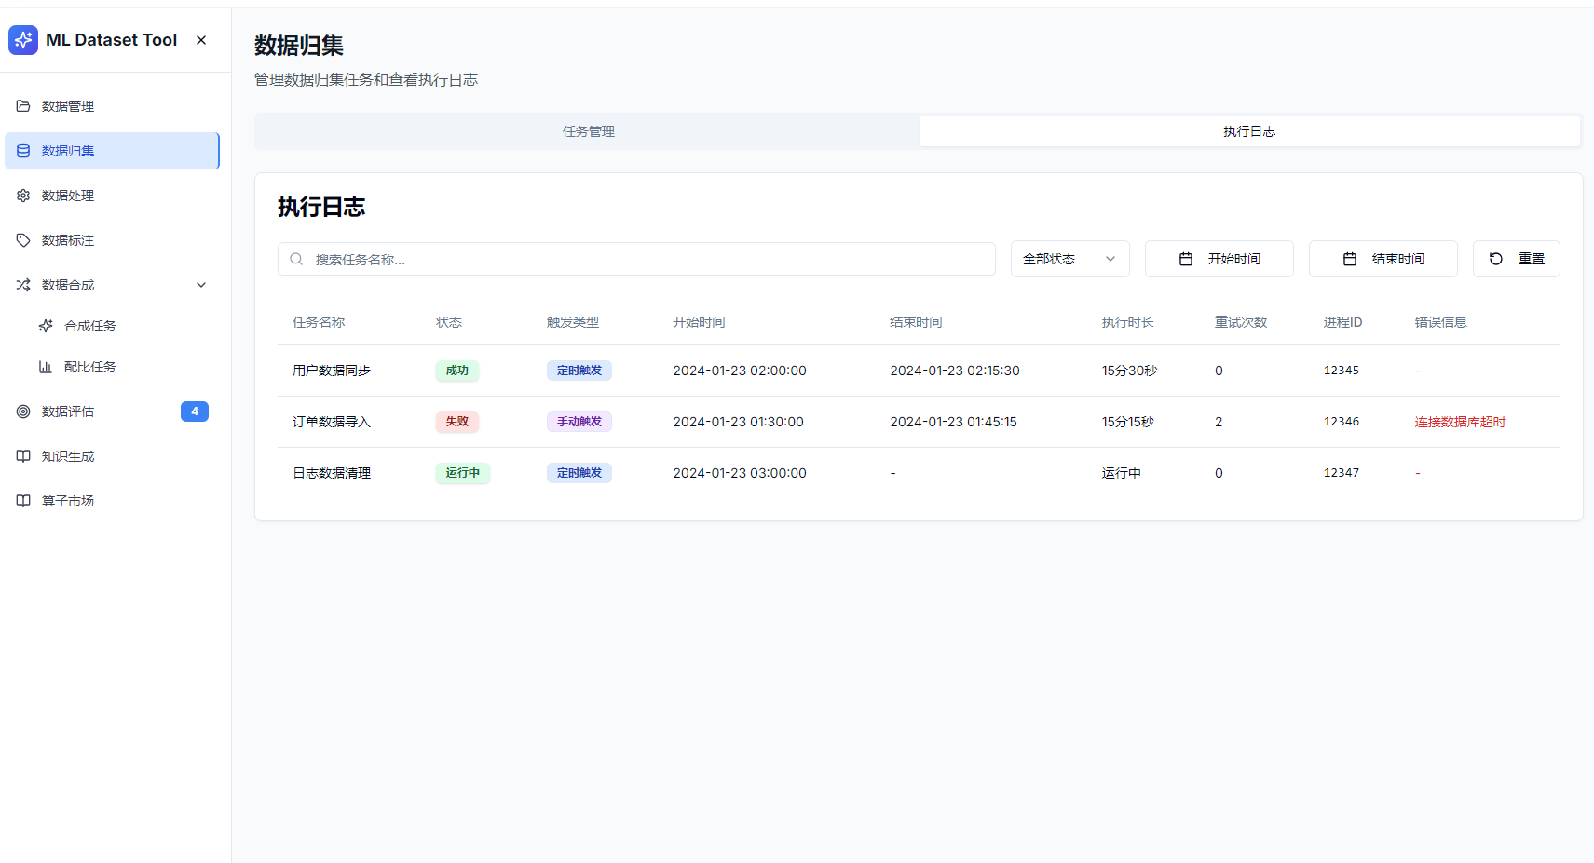Viewport: 1594px width, 863px height.
Task: Click the 数据处理 gear icon
Action: (23, 196)
